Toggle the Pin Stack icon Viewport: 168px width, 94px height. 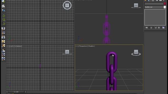tap(146, 28)
